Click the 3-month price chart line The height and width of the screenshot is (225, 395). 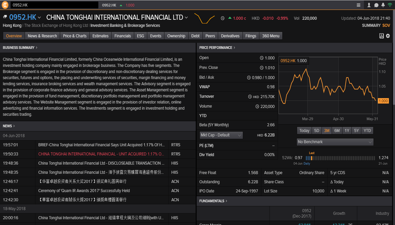pos(327,86)
